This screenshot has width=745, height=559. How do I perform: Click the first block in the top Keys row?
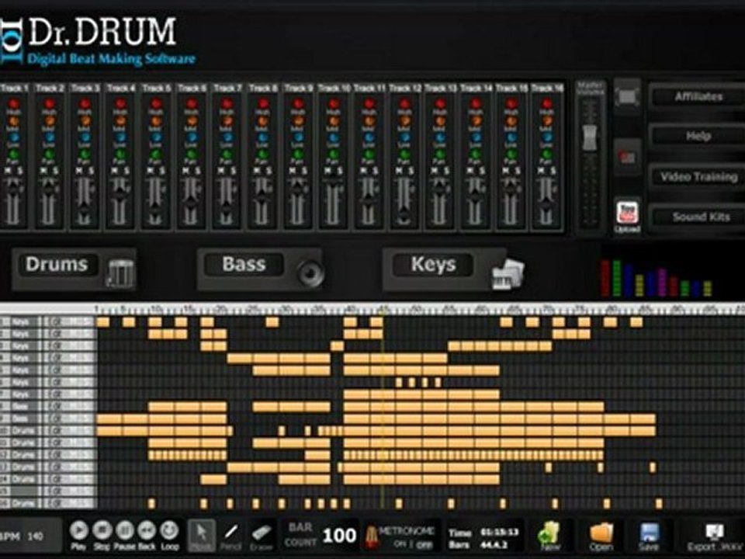103,322
